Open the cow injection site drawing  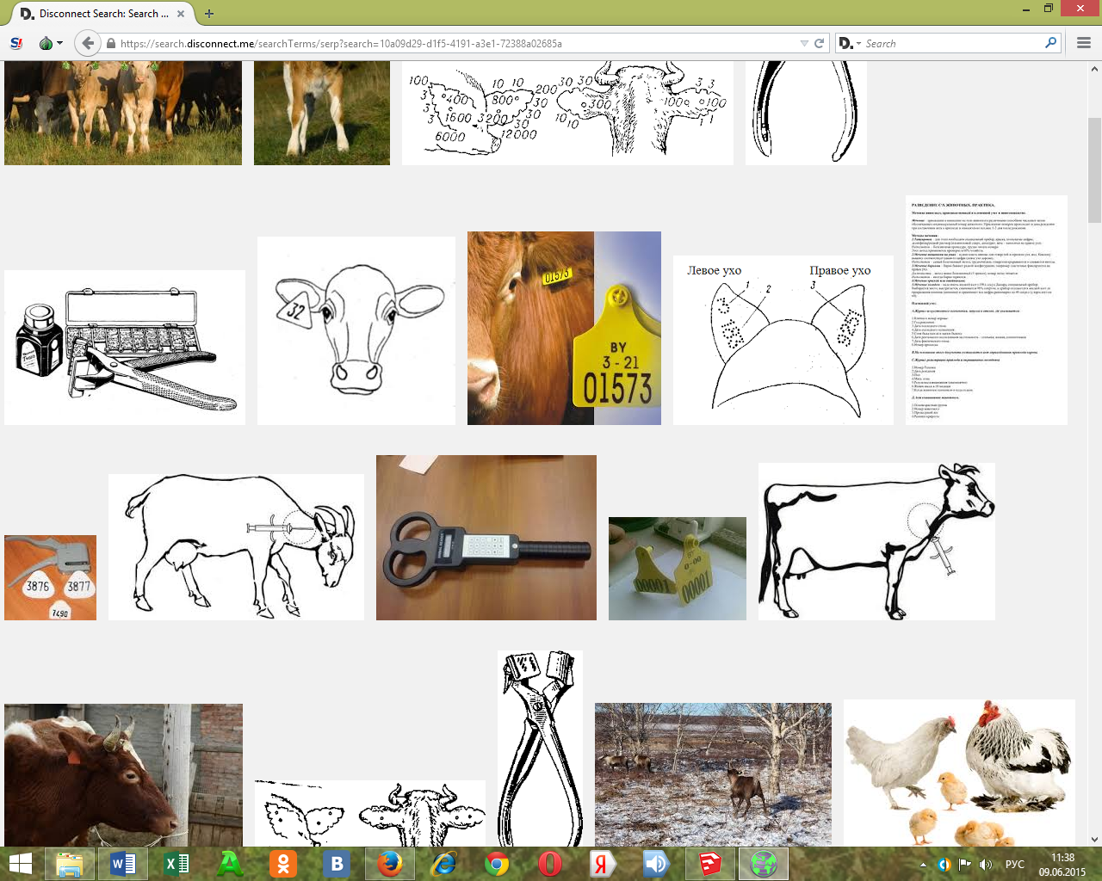click(x=876, y=541)
